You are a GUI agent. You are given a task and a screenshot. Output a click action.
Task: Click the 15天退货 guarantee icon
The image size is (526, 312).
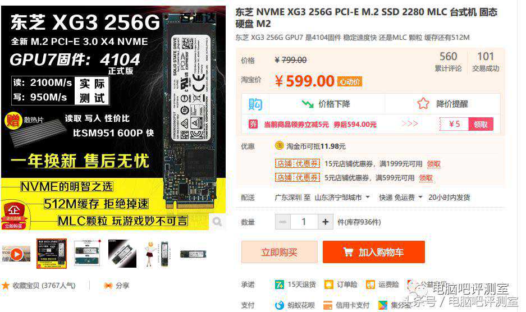tap(280, 285)
